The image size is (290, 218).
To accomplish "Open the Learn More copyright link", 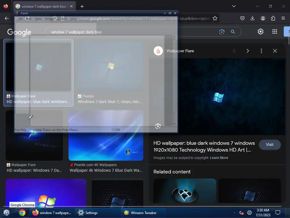I will coord(219,158).
